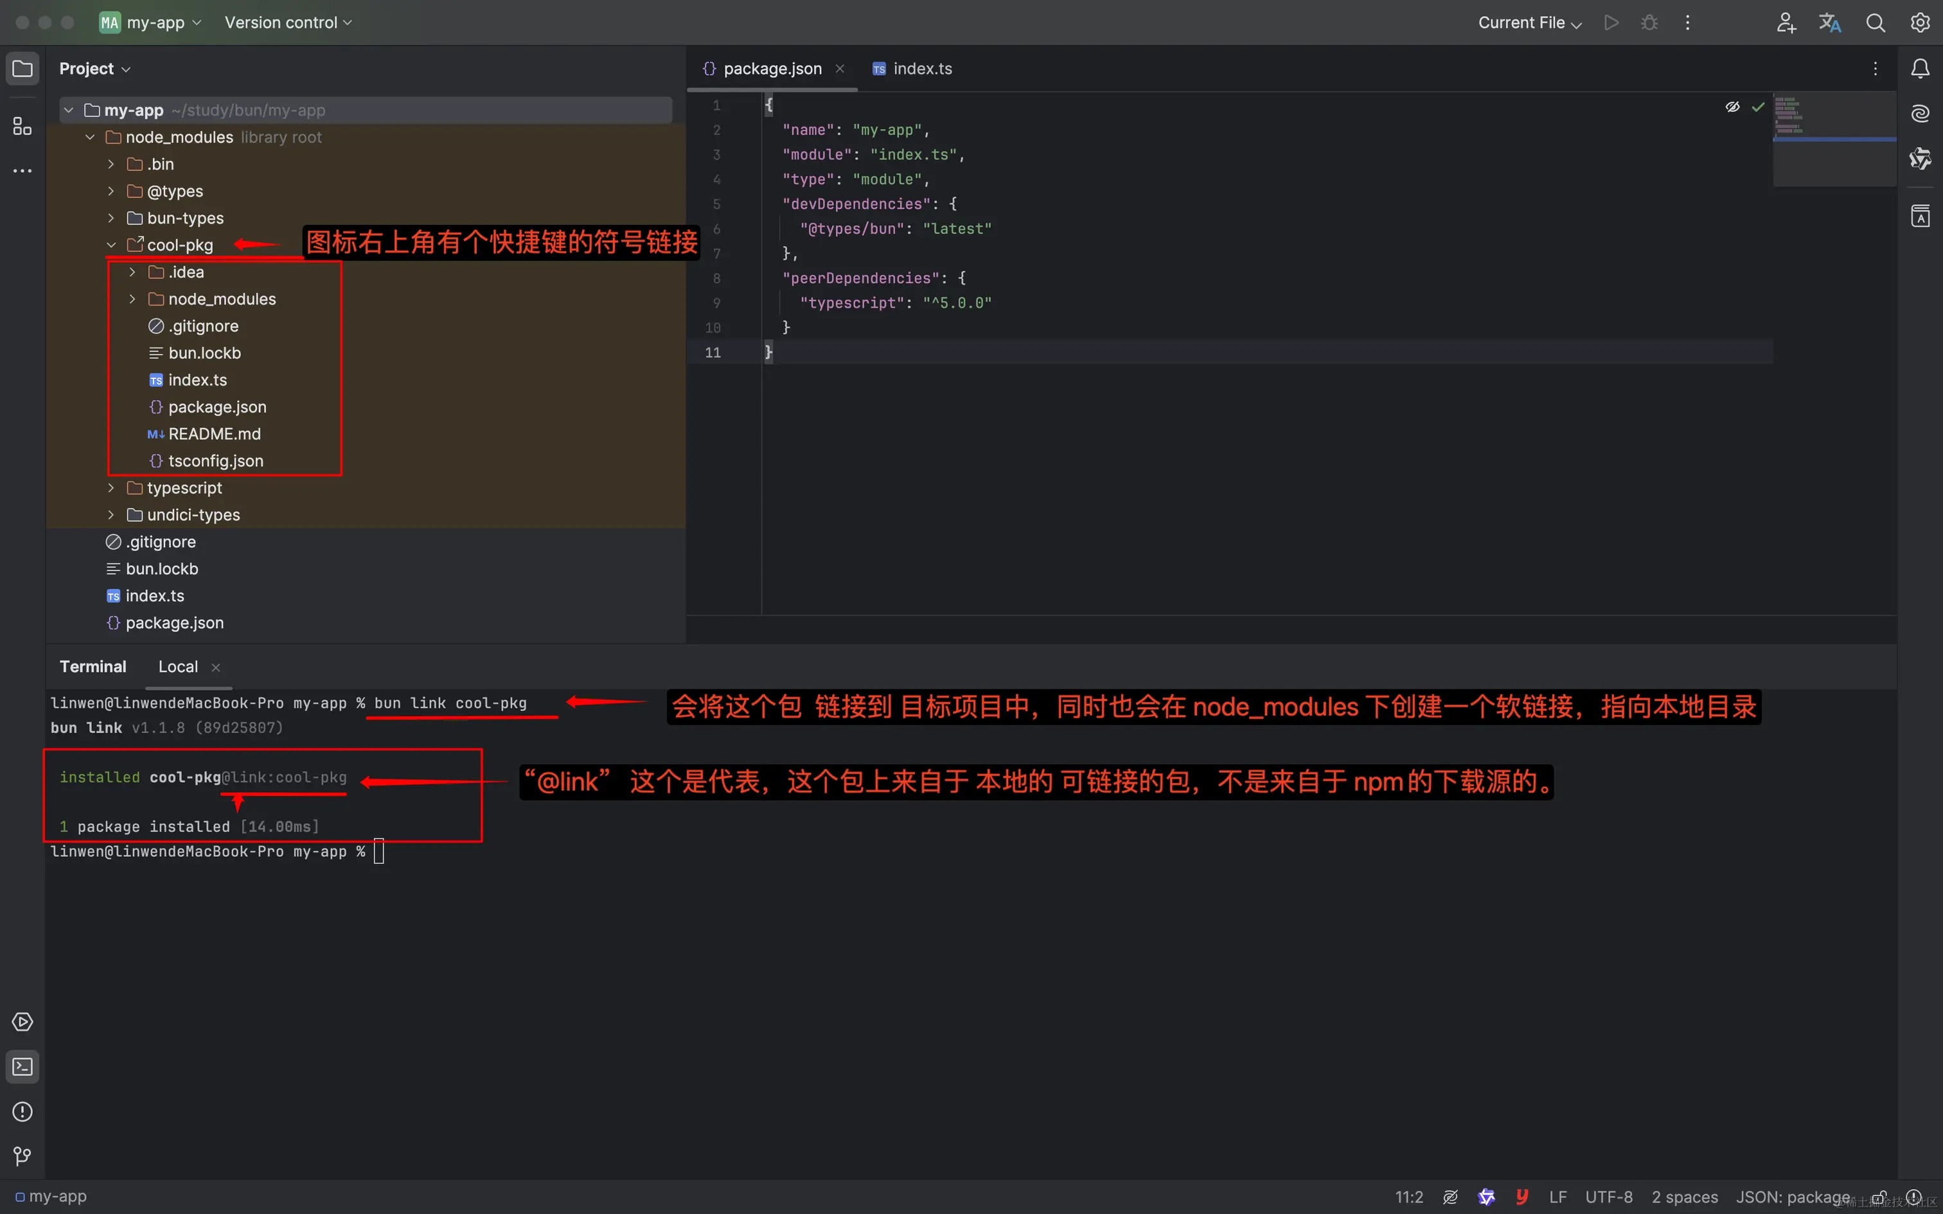The height and width of the screenshot is (1214, 1943).
Task: Open Search Everywhere magnifier
Action: [x=1875, y=22]
